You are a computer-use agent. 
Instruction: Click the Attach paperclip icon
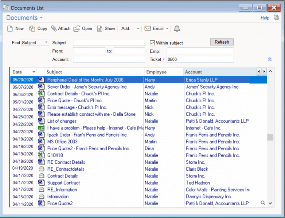point(54,28)
